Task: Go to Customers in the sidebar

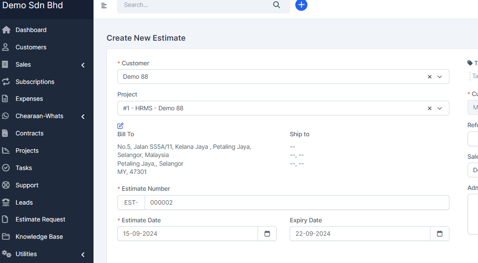Action: pos(31,47)
